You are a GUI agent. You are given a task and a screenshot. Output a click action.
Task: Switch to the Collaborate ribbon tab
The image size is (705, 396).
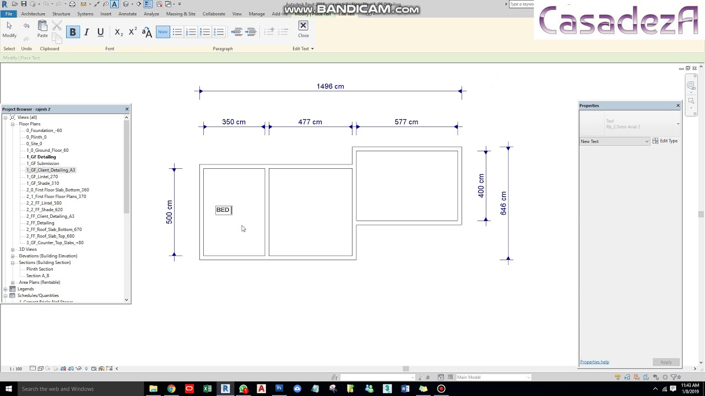tap(214, 14)
